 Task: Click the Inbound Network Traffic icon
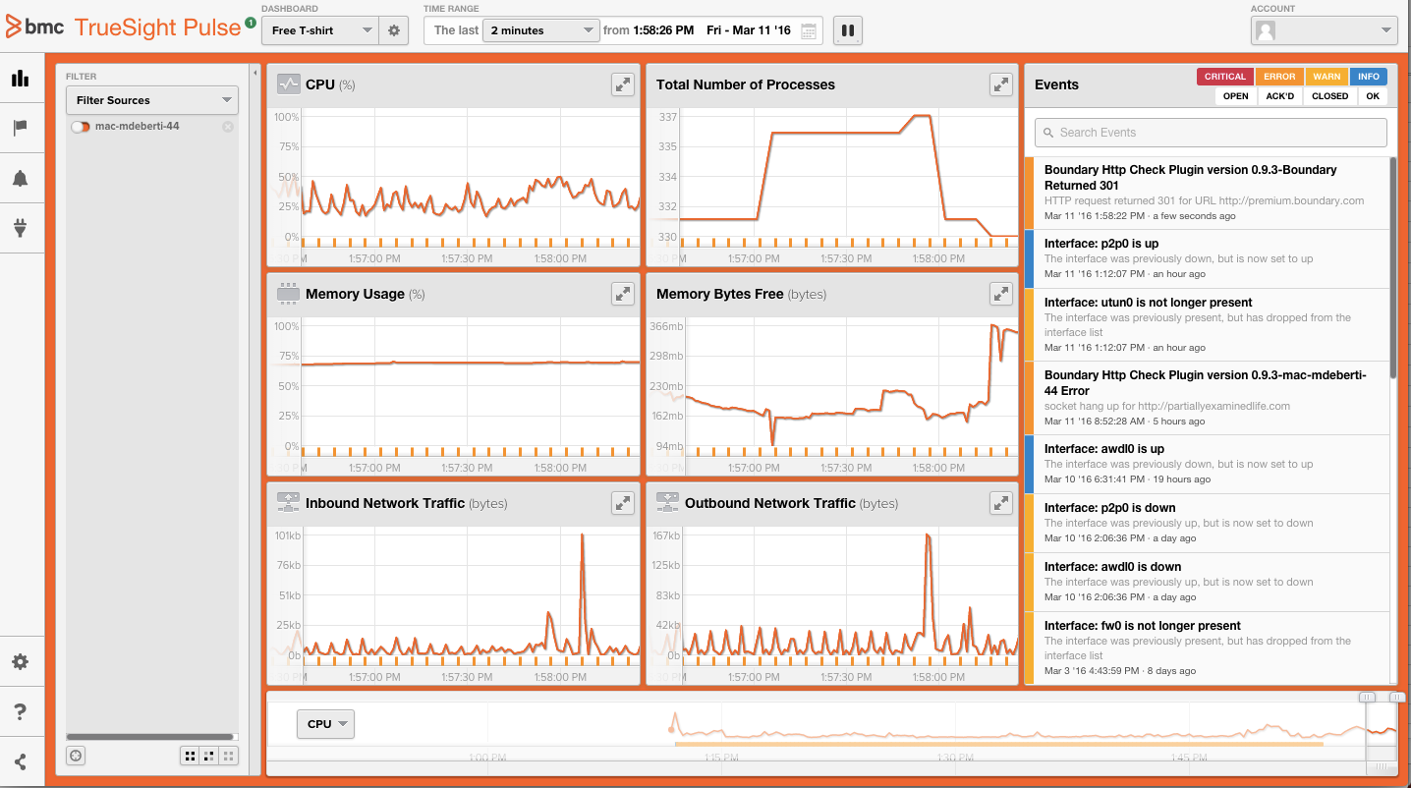288,502
